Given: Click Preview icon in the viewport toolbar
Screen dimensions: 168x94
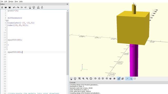Looking at the screenshot, I should [x=71, y=79].
